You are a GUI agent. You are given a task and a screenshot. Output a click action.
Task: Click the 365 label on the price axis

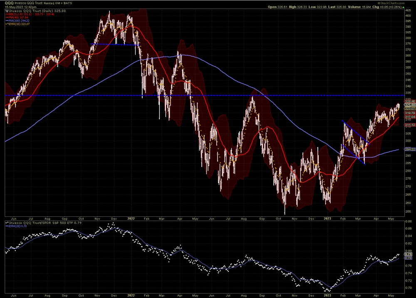(409, 56)
